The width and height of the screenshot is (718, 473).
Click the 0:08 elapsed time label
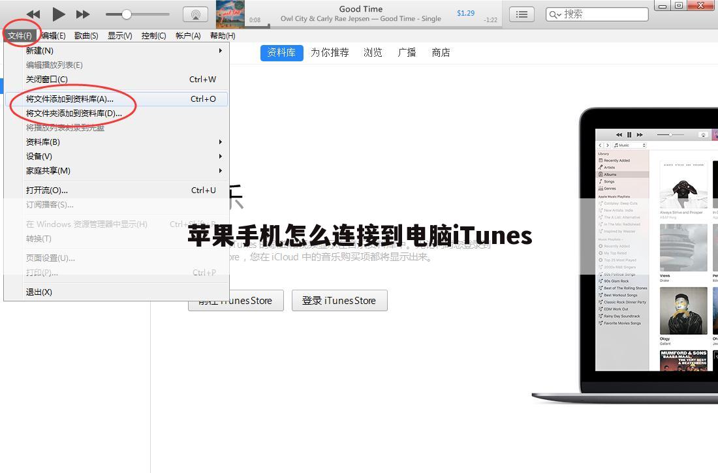click(255, 20)
